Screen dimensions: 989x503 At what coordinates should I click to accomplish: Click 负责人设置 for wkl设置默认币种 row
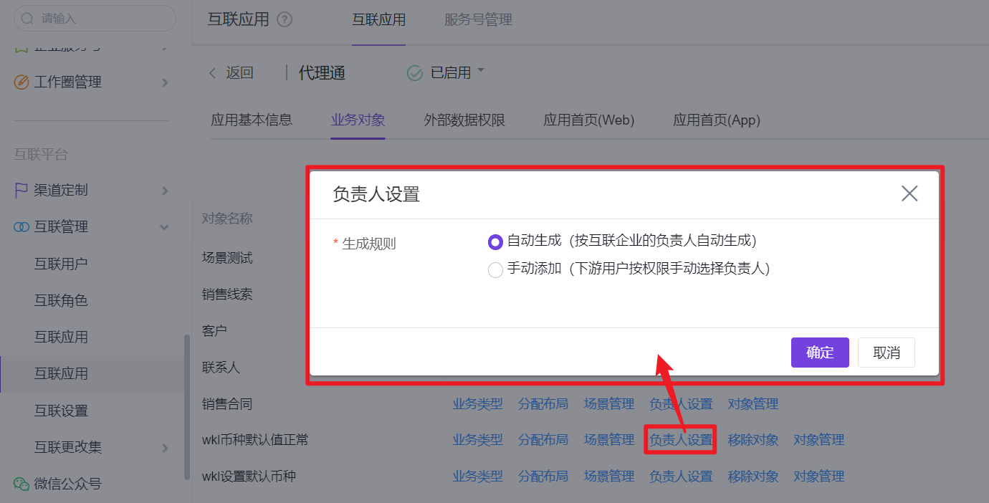[681, 476]
